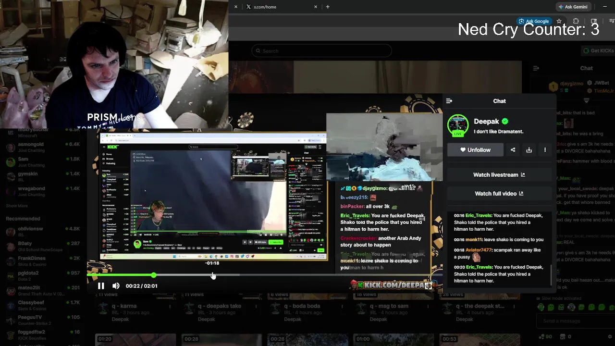
Task: Open the clip thumbnail with 00:53 duration
Action: 480,340
